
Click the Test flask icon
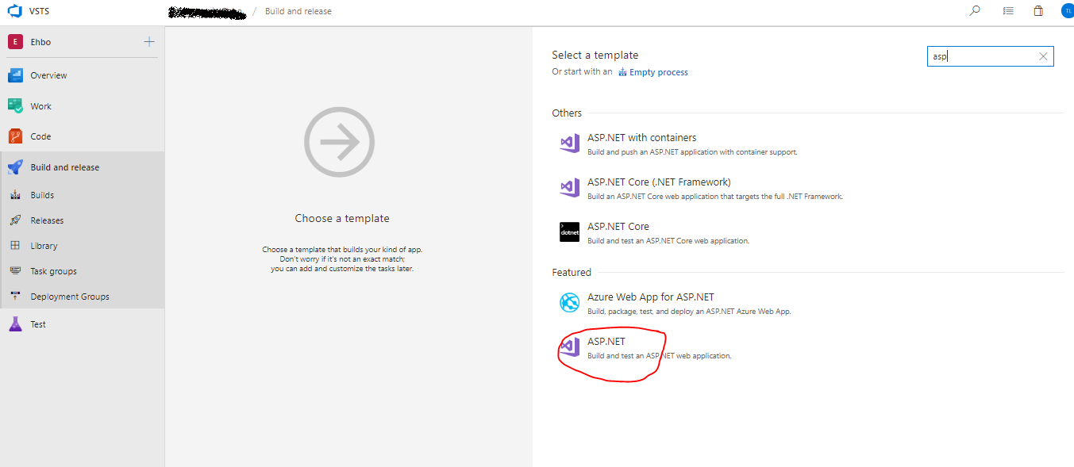[x=15, y=324]
